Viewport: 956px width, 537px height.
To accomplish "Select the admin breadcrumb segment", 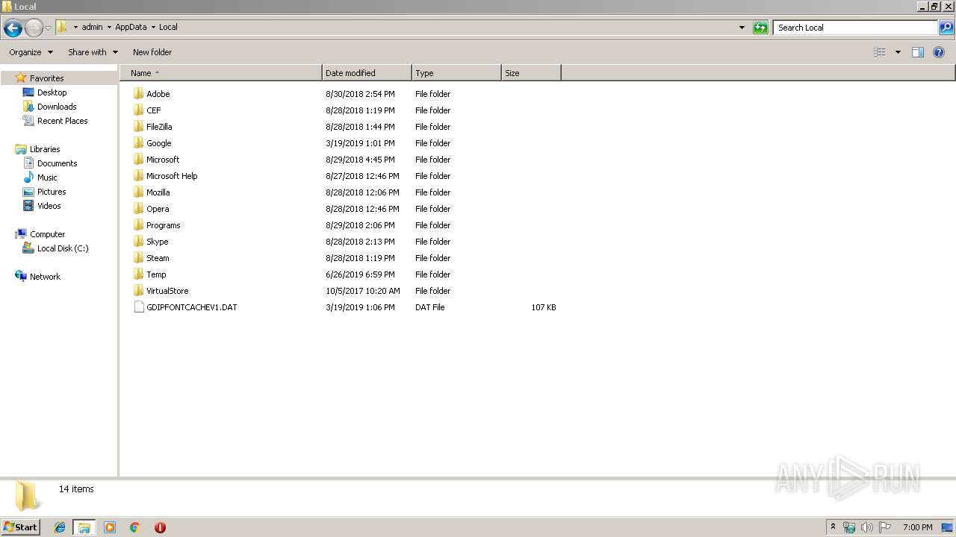I will point(92,27).
